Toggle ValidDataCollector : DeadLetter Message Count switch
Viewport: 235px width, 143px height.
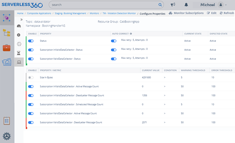click(31, 122)
